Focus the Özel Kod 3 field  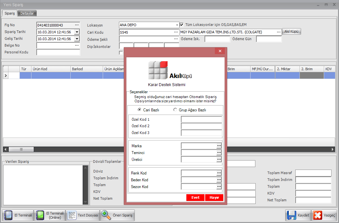point(202,133)
